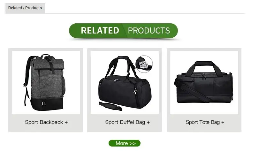274x151 pixels.
Task: View the circular shoe compartment inset
Action: tap(144, 64)
